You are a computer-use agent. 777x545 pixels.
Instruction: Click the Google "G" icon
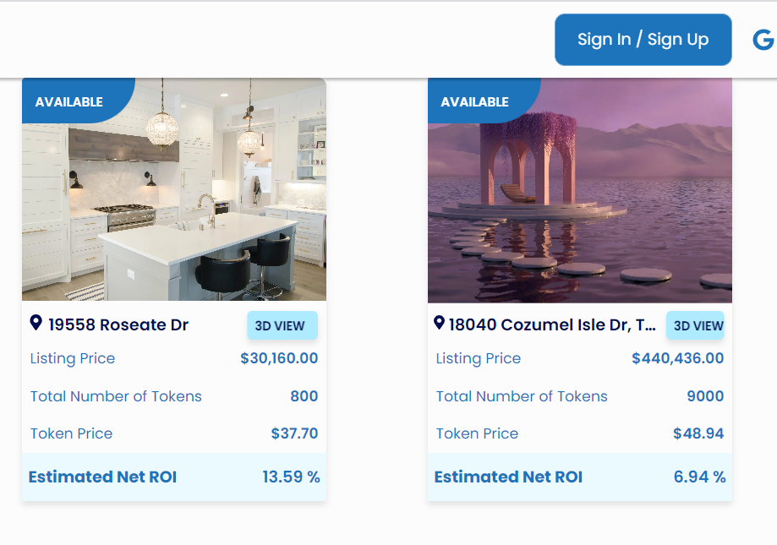763,40
